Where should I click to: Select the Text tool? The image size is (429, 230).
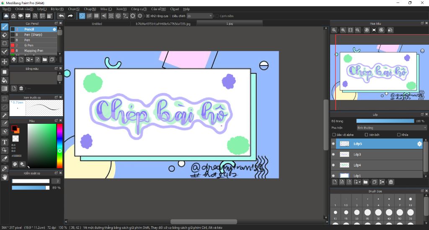click(x=4, y=142)
